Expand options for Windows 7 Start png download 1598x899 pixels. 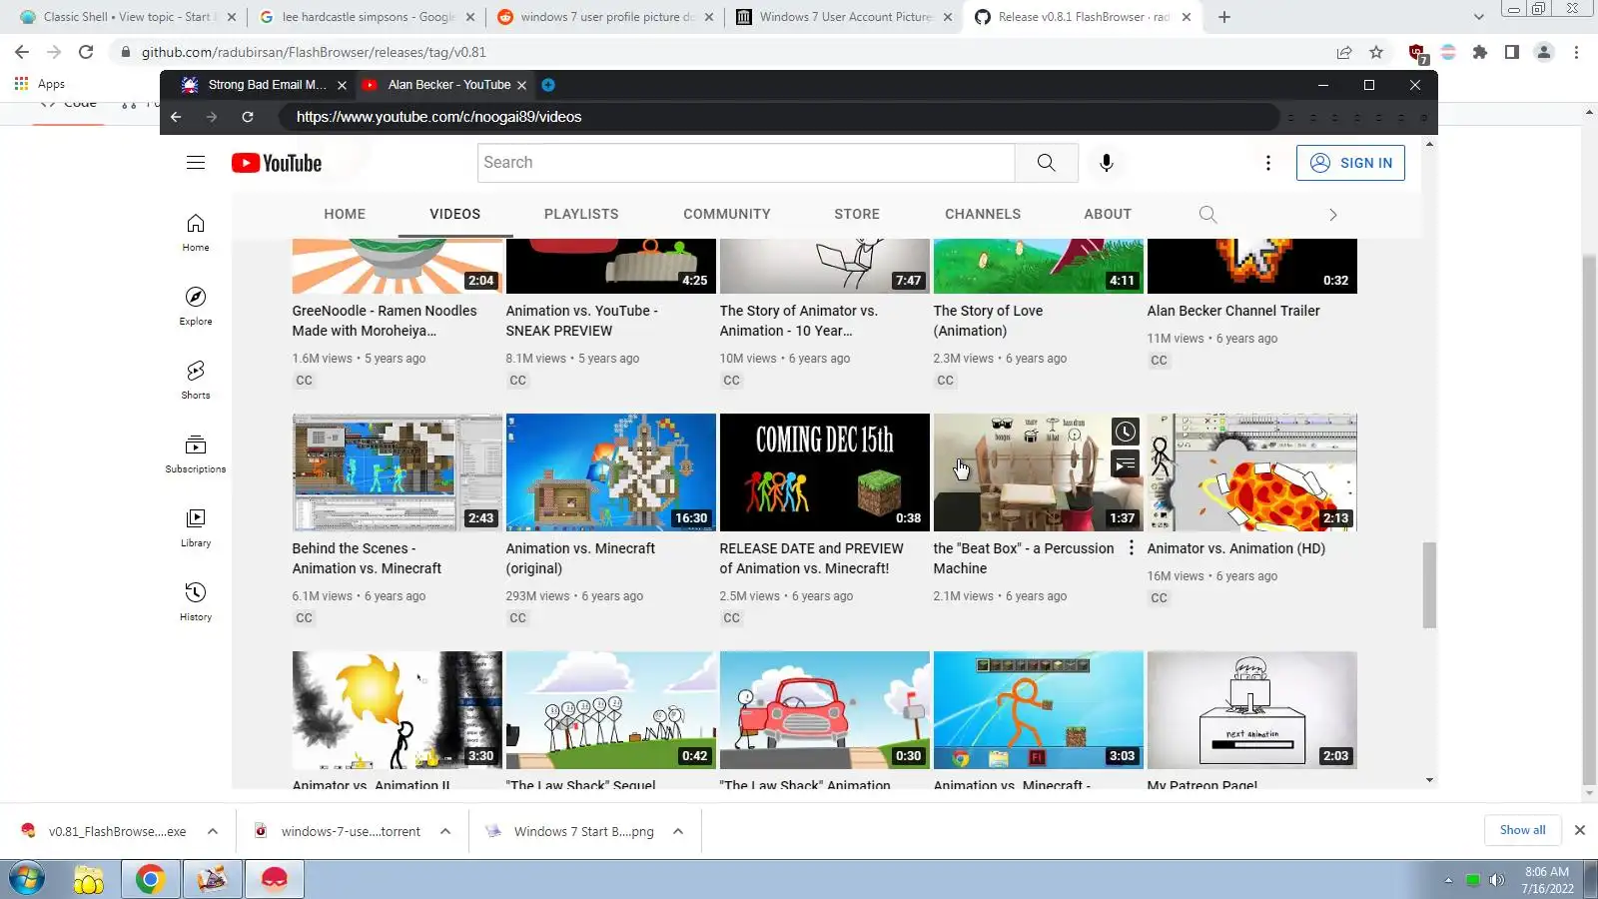click(x=678, y=831)
